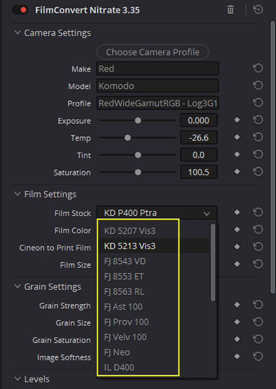Click the Make field showing Red

click(x=158, y=69)
